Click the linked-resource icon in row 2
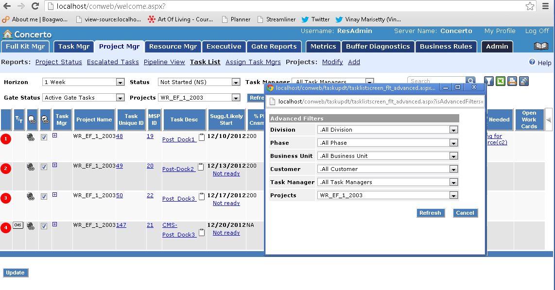Screen dimensions: 555x290 tap(31, 167)
